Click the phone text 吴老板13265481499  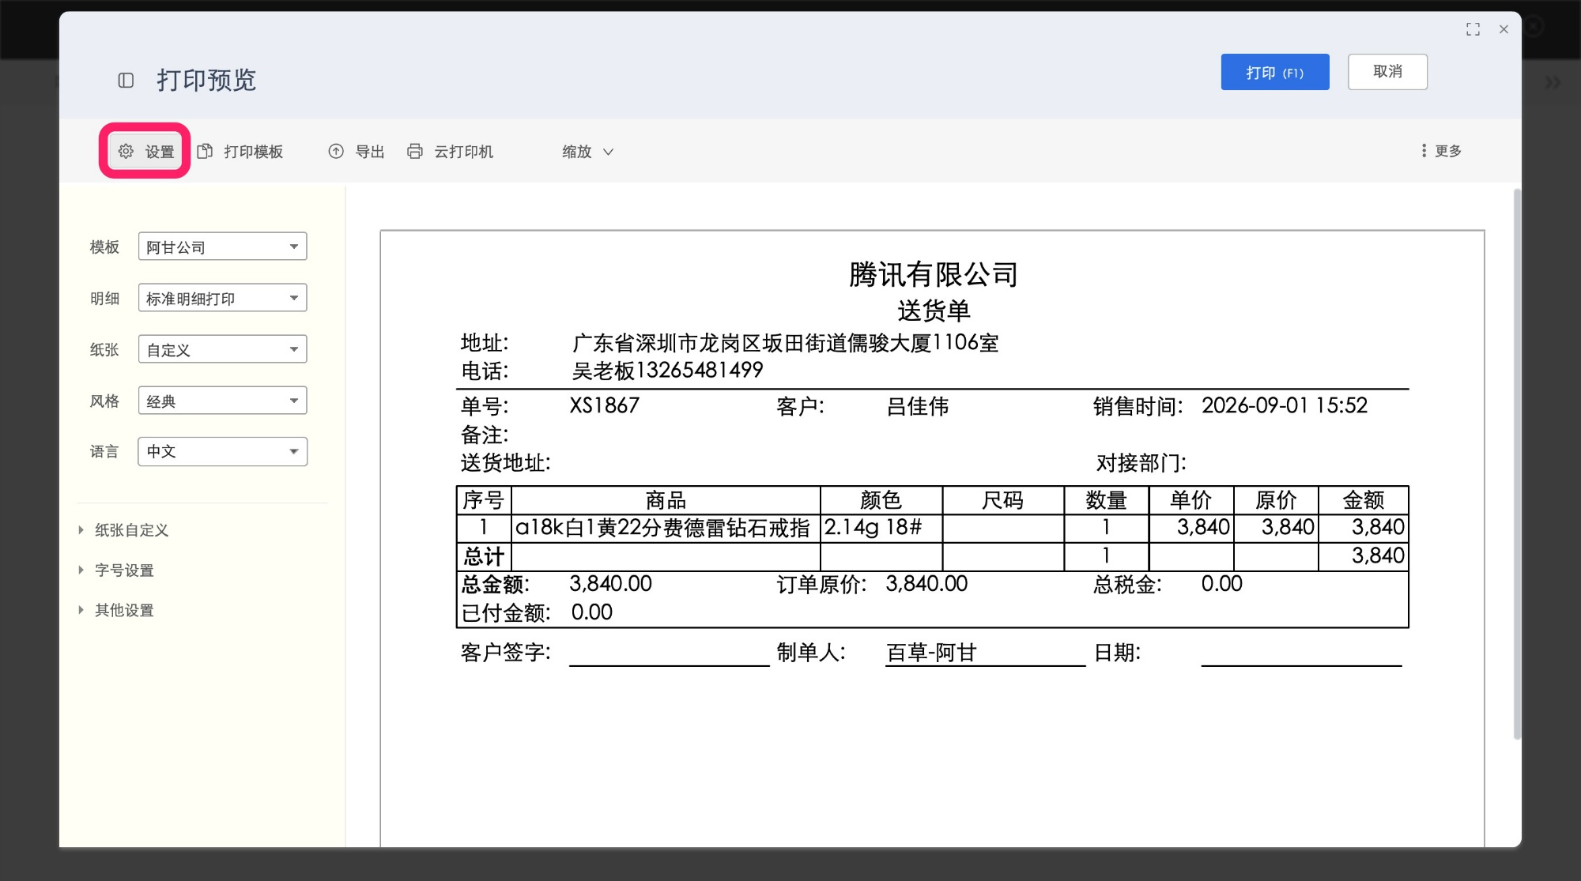667,370
